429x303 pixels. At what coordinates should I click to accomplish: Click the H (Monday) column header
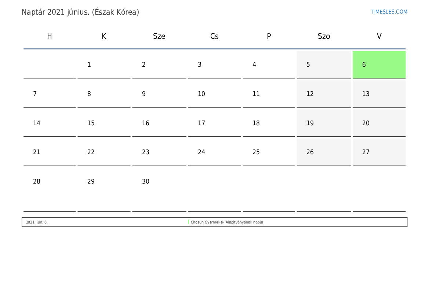point(50,36)
